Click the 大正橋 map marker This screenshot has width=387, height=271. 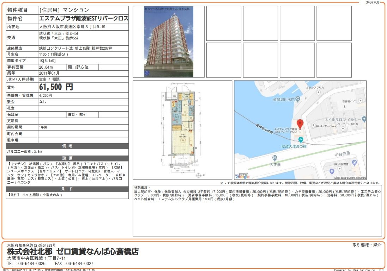pyautogui.click(x=274, y=158)
